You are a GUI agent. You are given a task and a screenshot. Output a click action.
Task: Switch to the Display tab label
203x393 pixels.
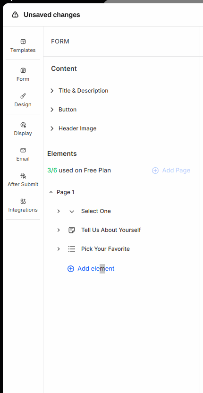23,133
